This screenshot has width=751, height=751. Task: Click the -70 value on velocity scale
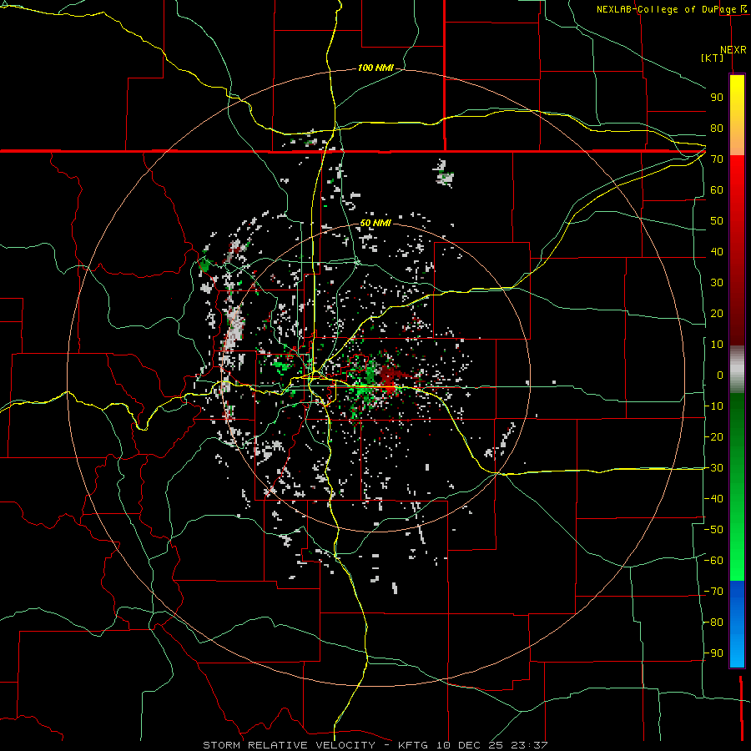pos(713,592)
